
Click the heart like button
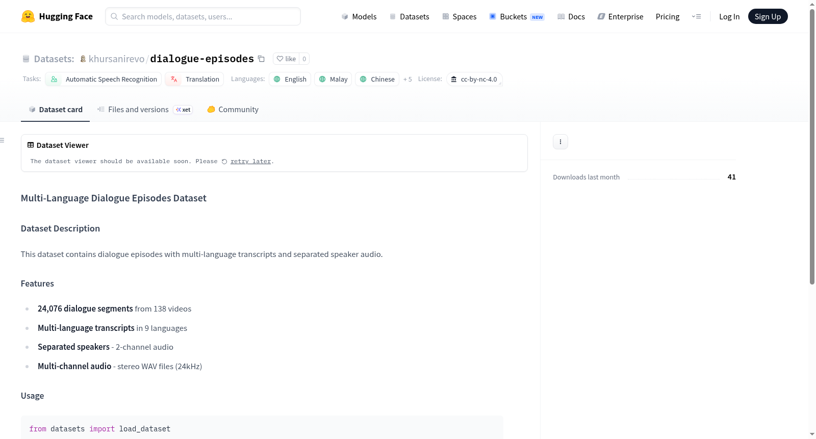click(286, 59)
